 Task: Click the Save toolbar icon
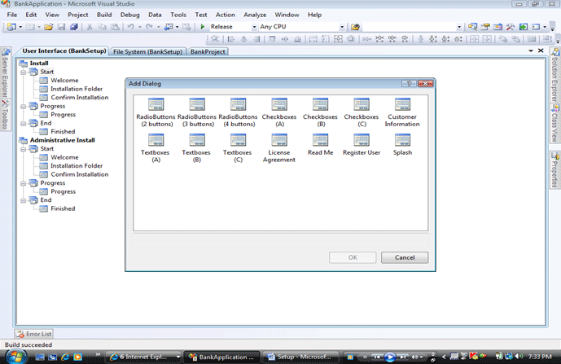[62, 27]
